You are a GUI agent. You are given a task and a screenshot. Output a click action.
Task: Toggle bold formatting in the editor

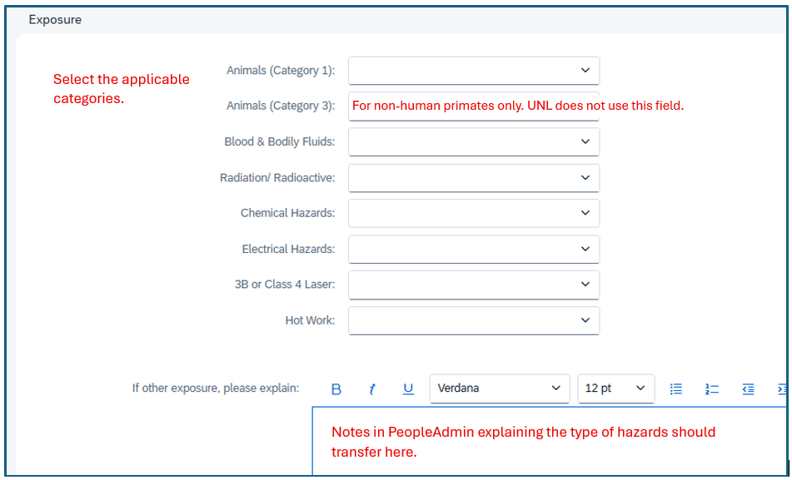click(x=336, y=389)
